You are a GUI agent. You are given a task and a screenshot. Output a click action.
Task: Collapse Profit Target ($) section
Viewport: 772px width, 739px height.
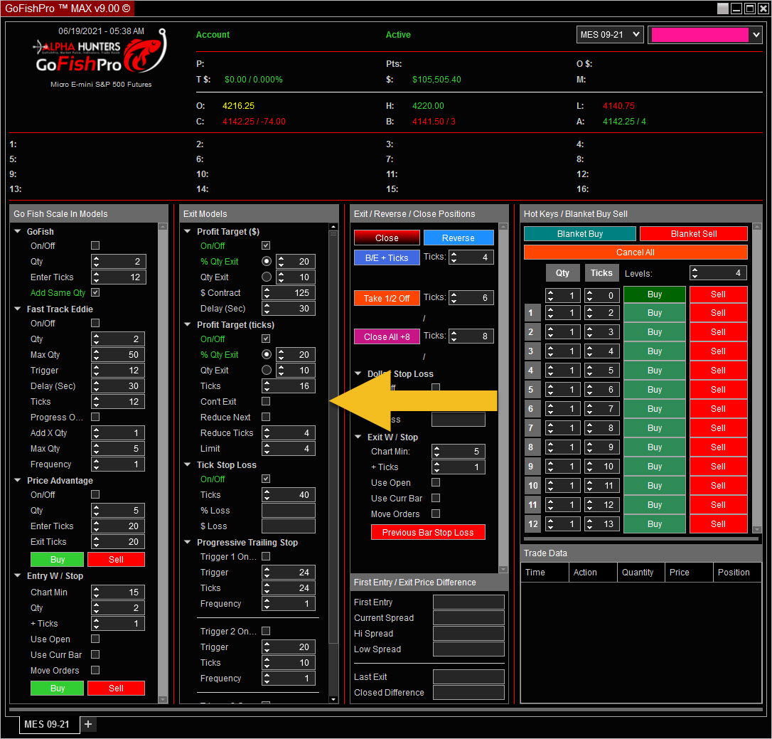pos(188,231)
